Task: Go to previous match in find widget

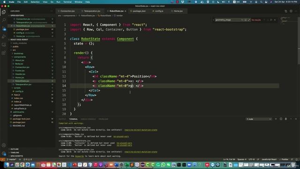Action: 264,20
